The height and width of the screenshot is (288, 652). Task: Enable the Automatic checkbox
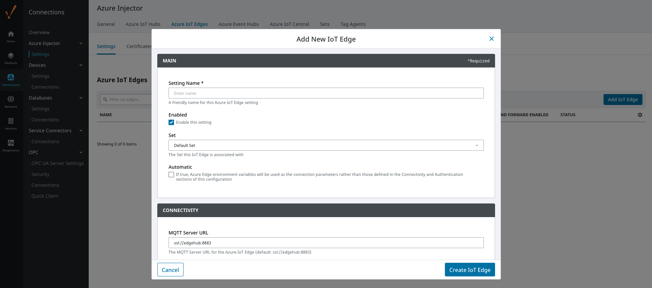point(171,175)
